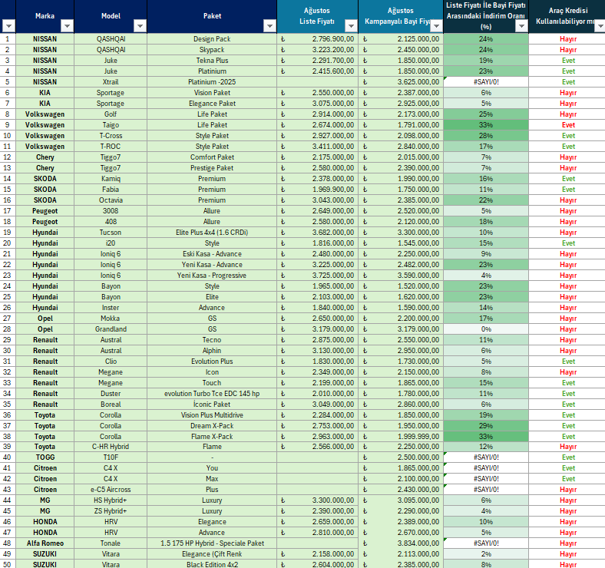Open the İndirim Oranı (%) filter dropdown
The height and width of the screenshot is (568, 605).
tap(521, 26)
